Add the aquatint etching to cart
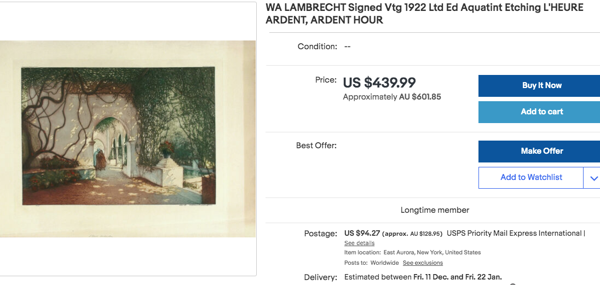This screenshot has width=600, height=285. (x=539, y=112)
